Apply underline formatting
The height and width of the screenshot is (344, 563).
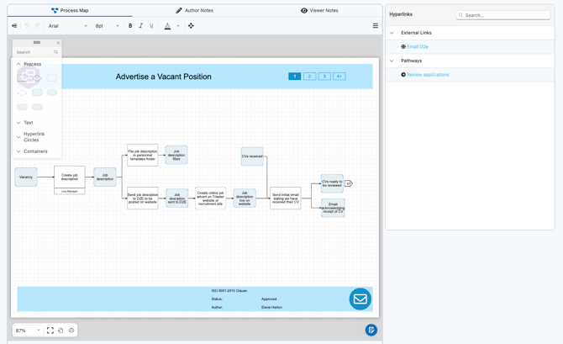151,26
